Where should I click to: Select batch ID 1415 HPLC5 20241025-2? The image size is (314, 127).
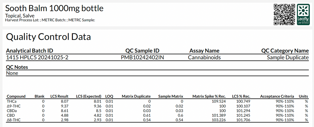[x=37, y=57]
